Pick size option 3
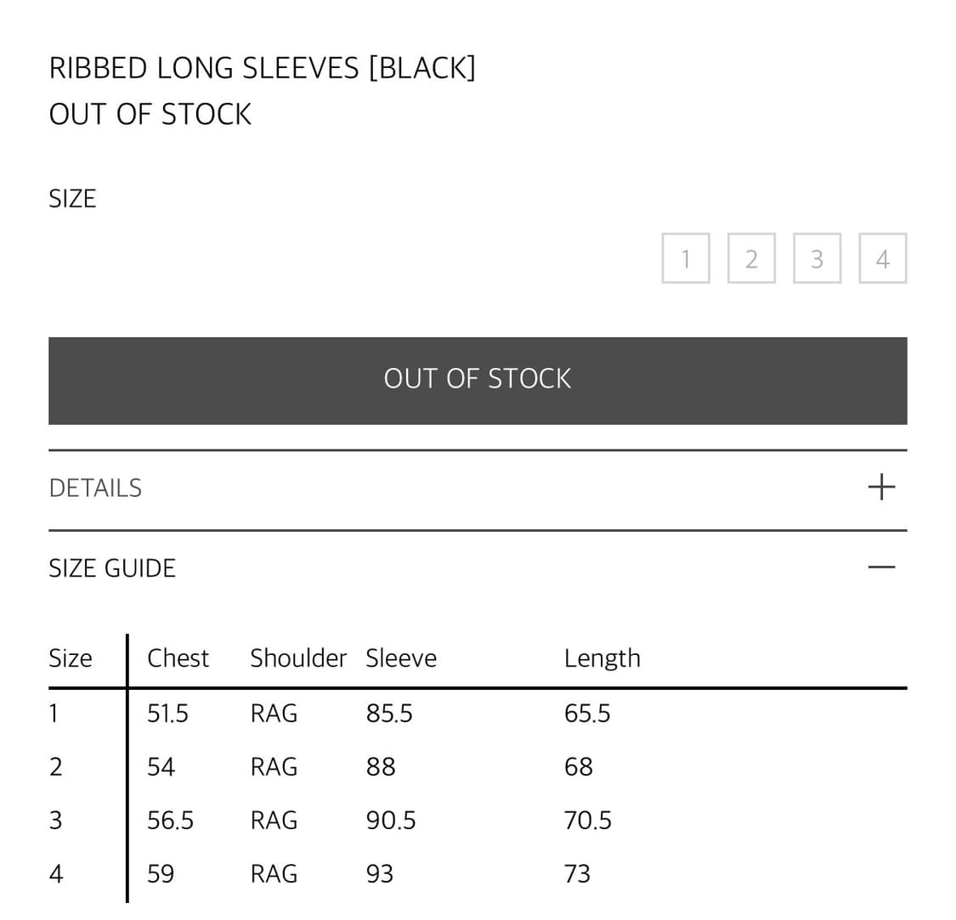Viewport: 956px width, 920px height. [817, 258]
